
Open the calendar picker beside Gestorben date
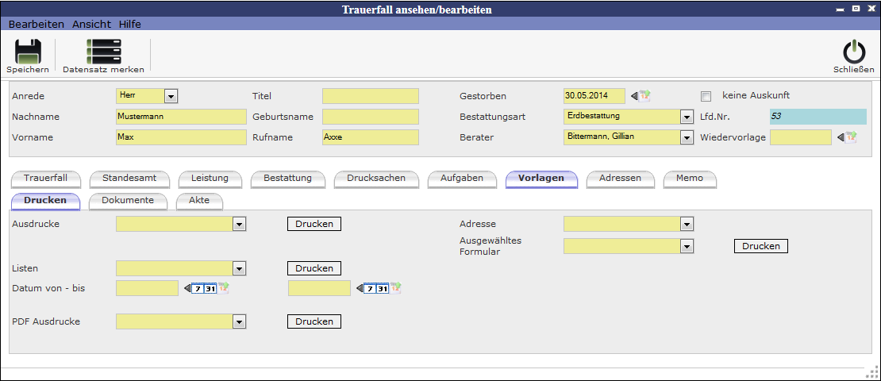(644, 96)
